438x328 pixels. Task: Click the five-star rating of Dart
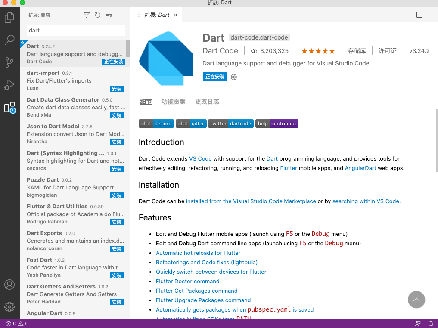tap(318, 51)
